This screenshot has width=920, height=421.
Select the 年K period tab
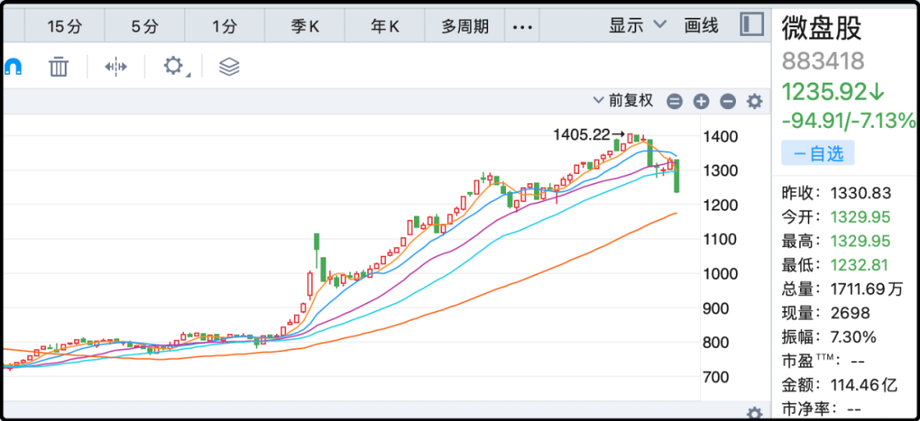tap(385, 26)
